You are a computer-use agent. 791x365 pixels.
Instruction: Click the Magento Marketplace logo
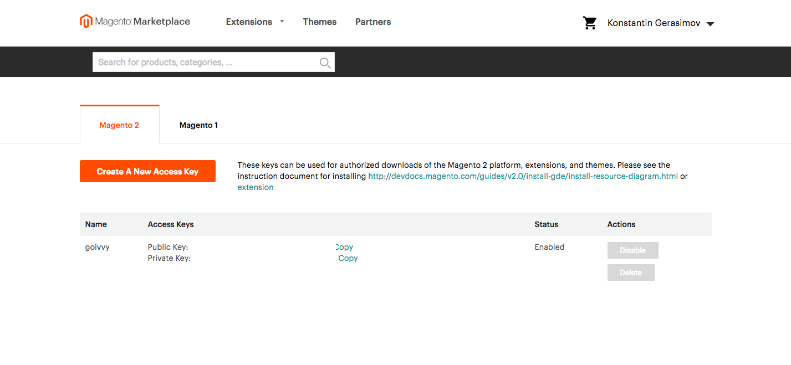[135, 22]
